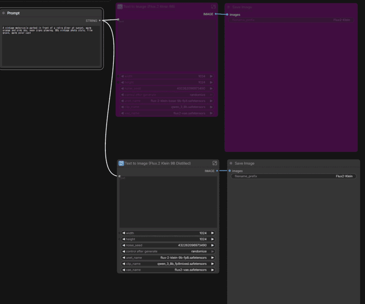Step to previous unet_name on Distilled node
The height and width of the screenshot is (304, 365).
point(123,258)
